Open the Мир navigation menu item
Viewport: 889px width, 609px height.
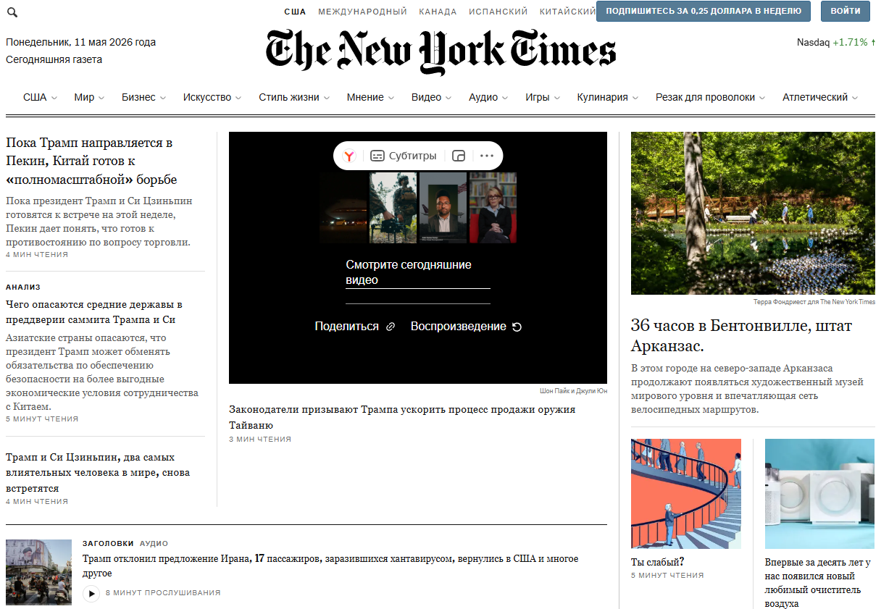[84, 97]
